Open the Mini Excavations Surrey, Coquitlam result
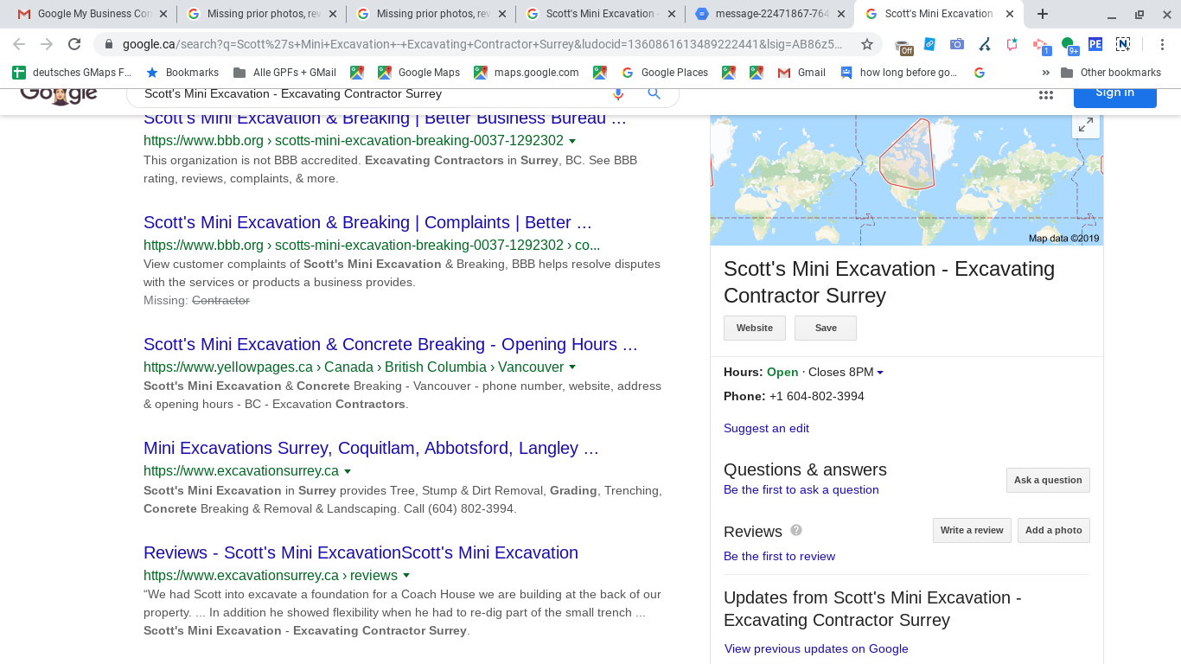1181x664 pixels. (x=371, y=448)
